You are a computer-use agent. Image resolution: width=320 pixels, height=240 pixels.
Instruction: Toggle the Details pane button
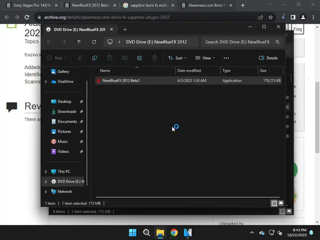268,58
